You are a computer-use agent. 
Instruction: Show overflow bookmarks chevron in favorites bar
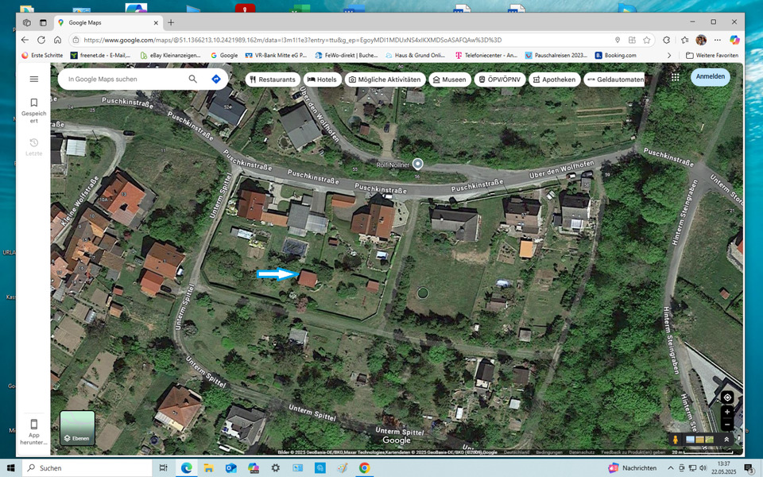668,55
